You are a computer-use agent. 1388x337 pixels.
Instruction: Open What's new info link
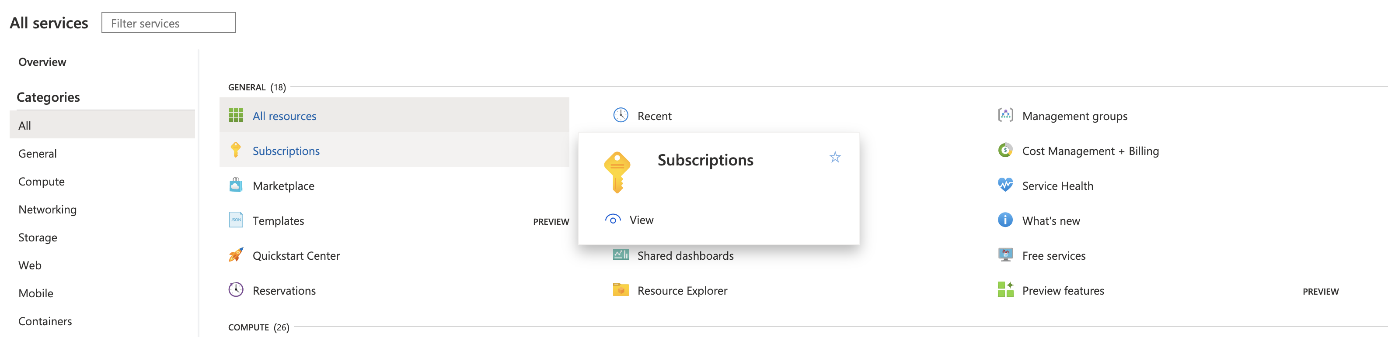tap(1051, 221)
